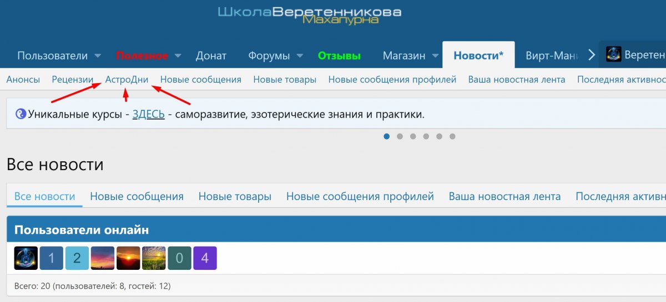Viewport: 666px width, 302px height.
Task: Select the green field sunrise avatar
Action: [x=154, y=258]
